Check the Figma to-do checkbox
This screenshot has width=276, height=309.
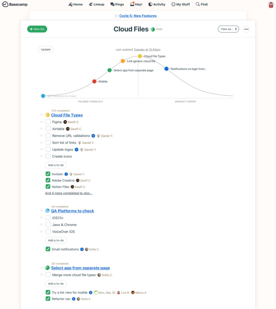point(48,122)
